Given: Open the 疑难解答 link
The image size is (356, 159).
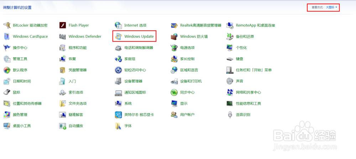Looking at the screenshot, I should [x=76, y=115].
